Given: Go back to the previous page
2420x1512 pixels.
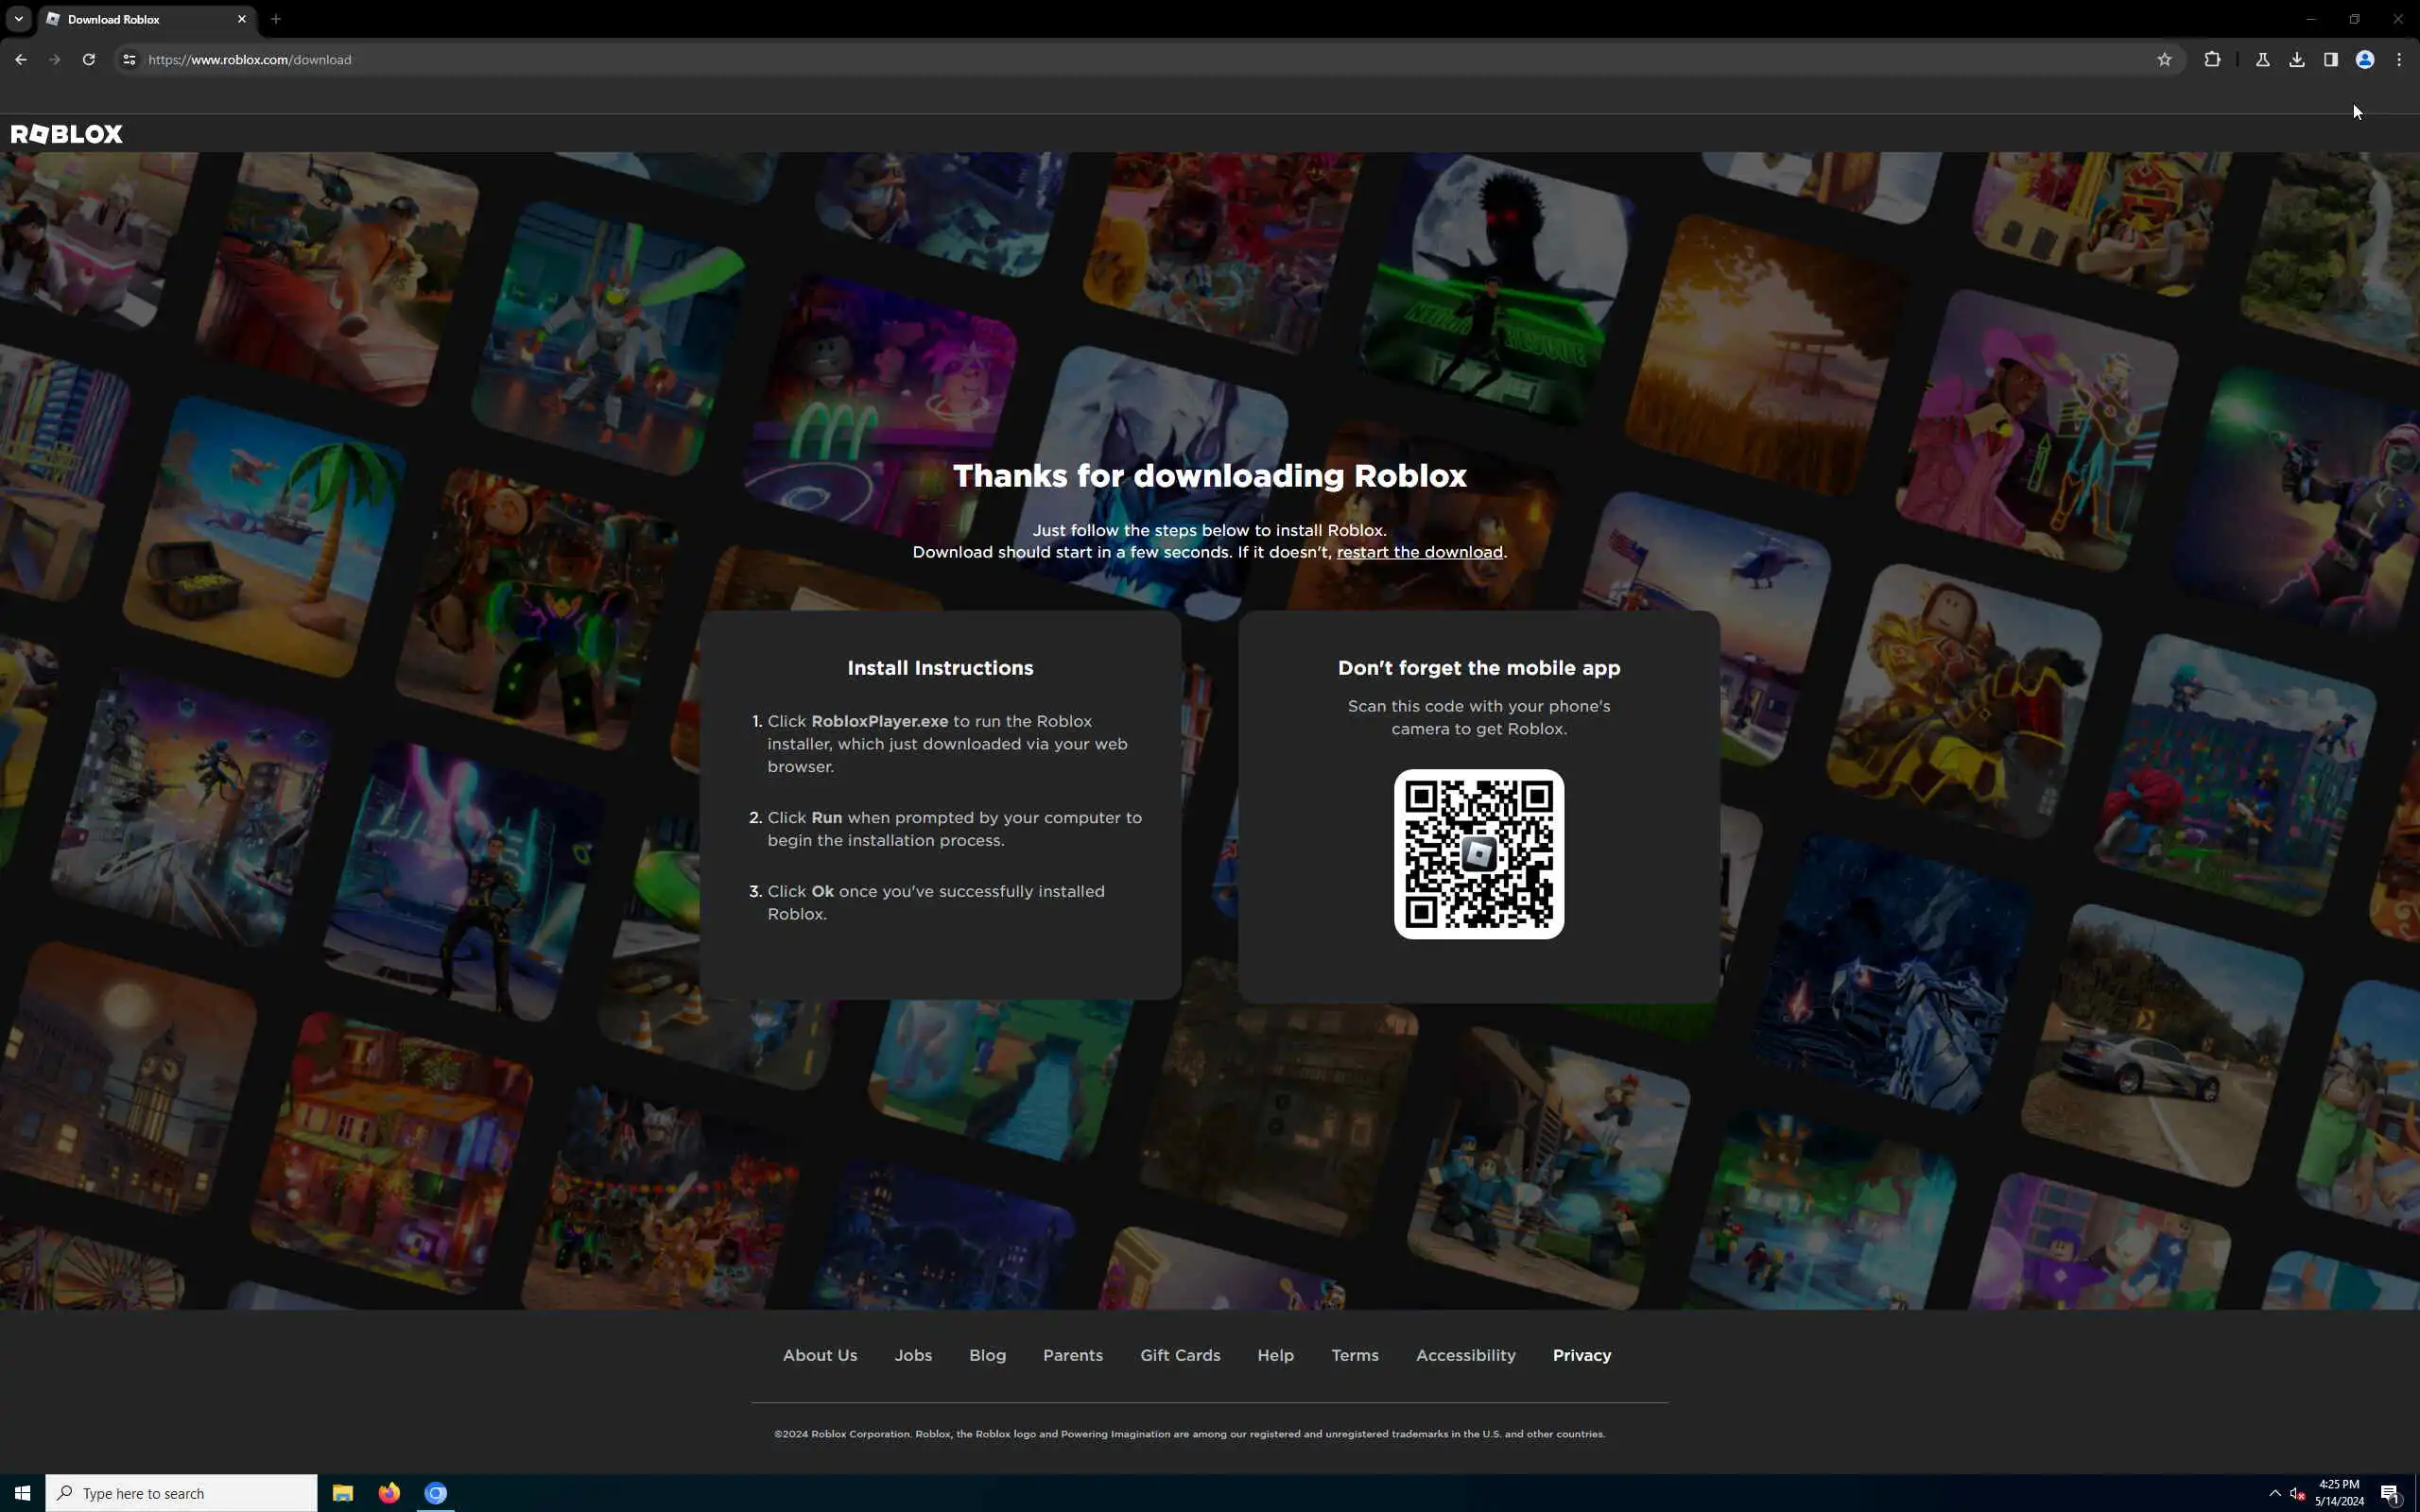Looking at the screenshot, I should [x=21, y=60].
